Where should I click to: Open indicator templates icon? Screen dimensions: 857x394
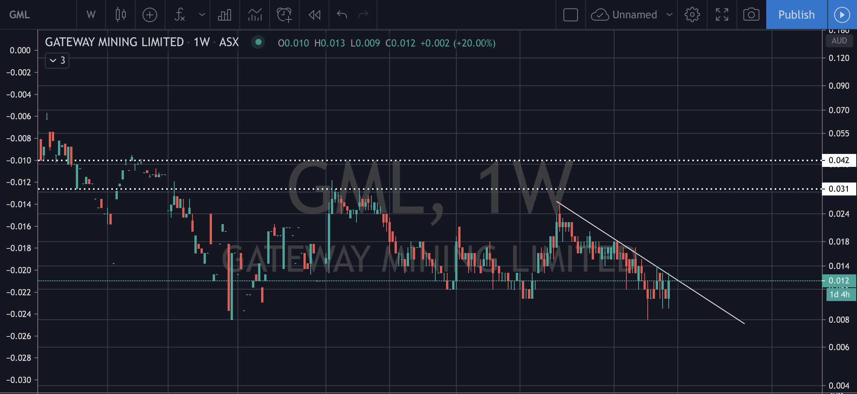coord(255,14)
